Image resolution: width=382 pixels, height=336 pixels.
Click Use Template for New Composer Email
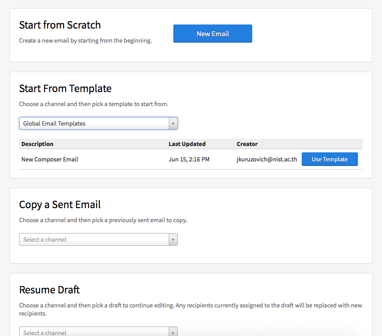[329, 159]
